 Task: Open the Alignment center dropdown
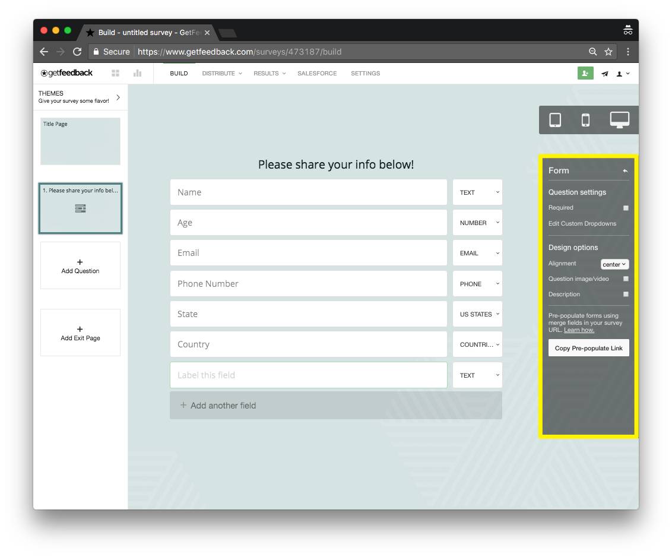[614, 264]
